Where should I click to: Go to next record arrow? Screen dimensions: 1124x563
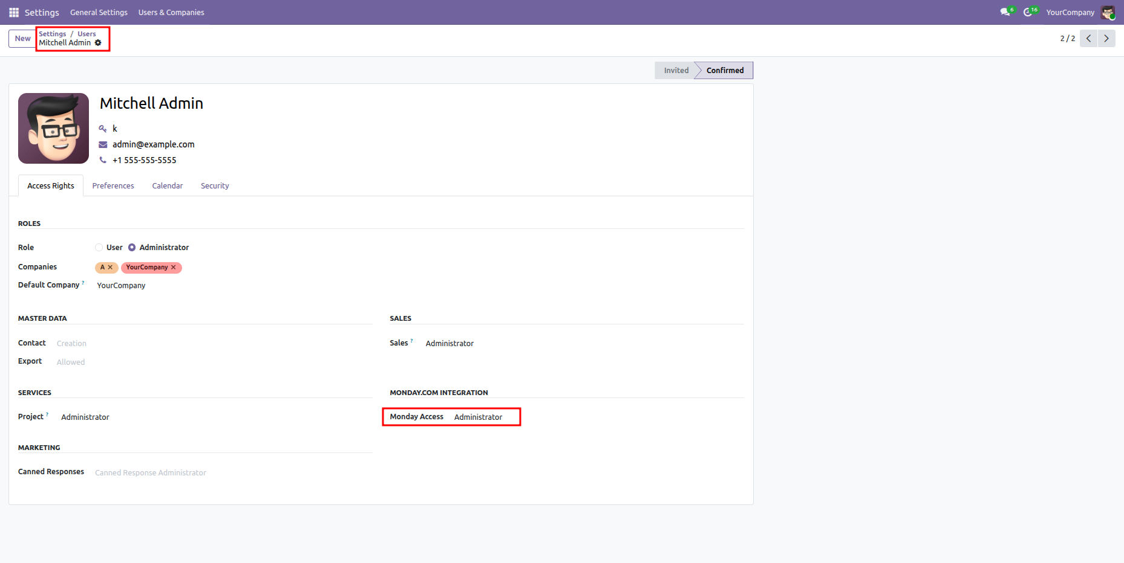(1106, 38)
